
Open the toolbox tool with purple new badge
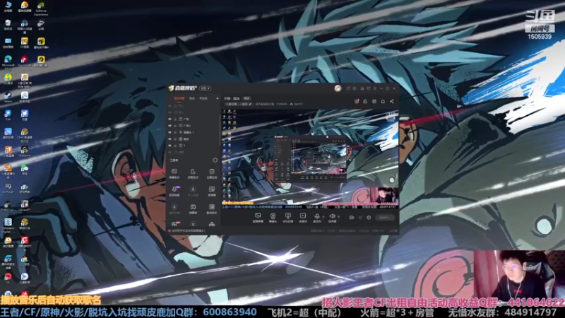(x=174, y=191)
